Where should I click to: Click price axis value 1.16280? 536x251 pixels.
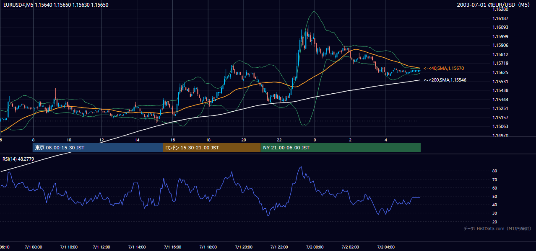click(x=500, y=9)
